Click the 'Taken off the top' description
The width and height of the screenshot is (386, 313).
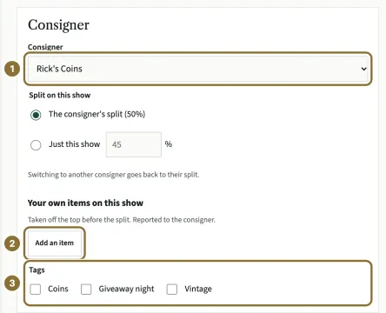coord(122,220)
